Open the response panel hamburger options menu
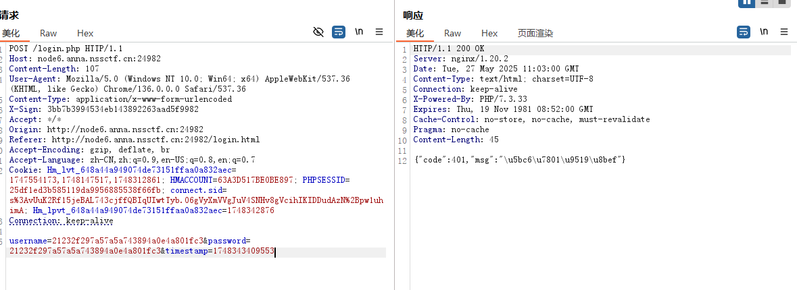The image size is (797, 290). coord(784,32)
